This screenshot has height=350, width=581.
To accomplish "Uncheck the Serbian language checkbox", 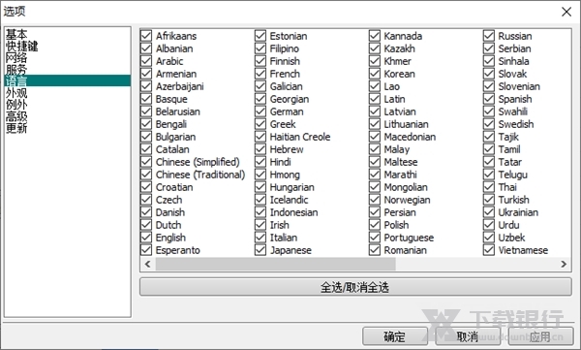I will click(489, 48).
